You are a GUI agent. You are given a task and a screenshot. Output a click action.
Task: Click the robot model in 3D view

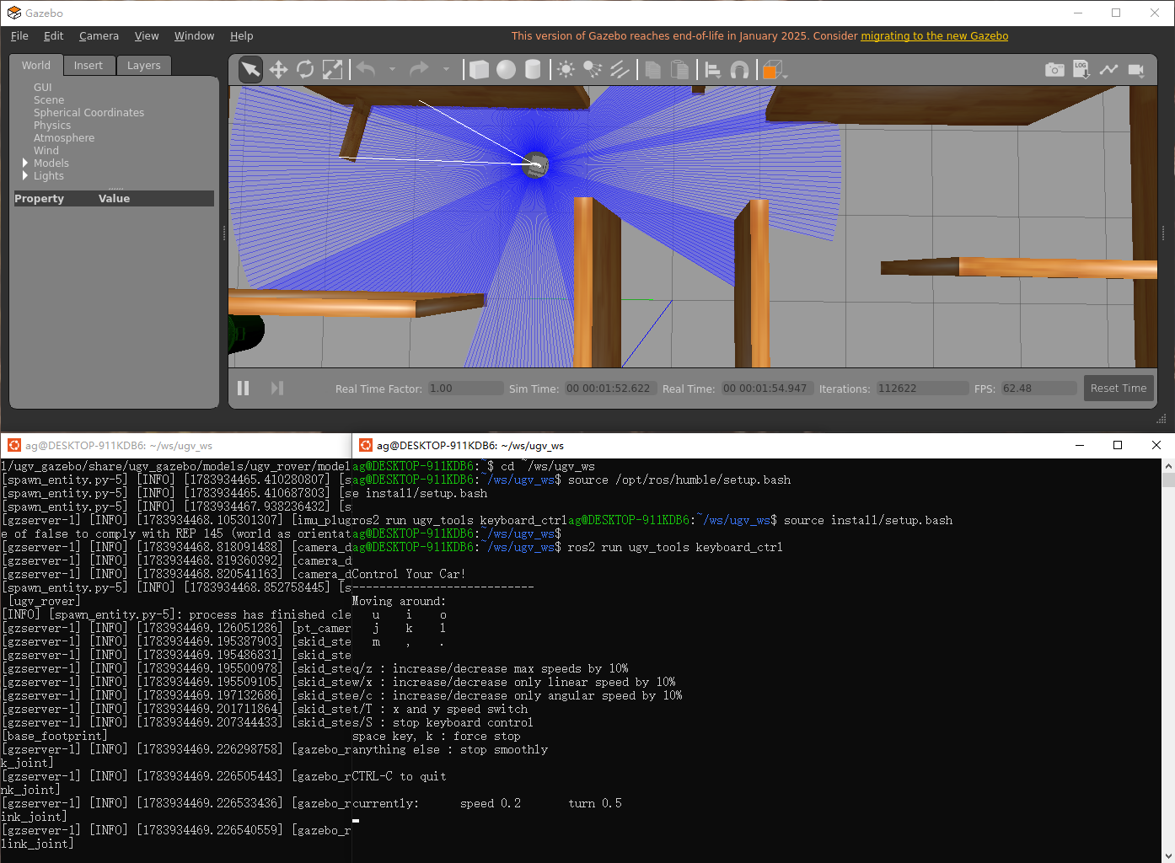(535, 165)
